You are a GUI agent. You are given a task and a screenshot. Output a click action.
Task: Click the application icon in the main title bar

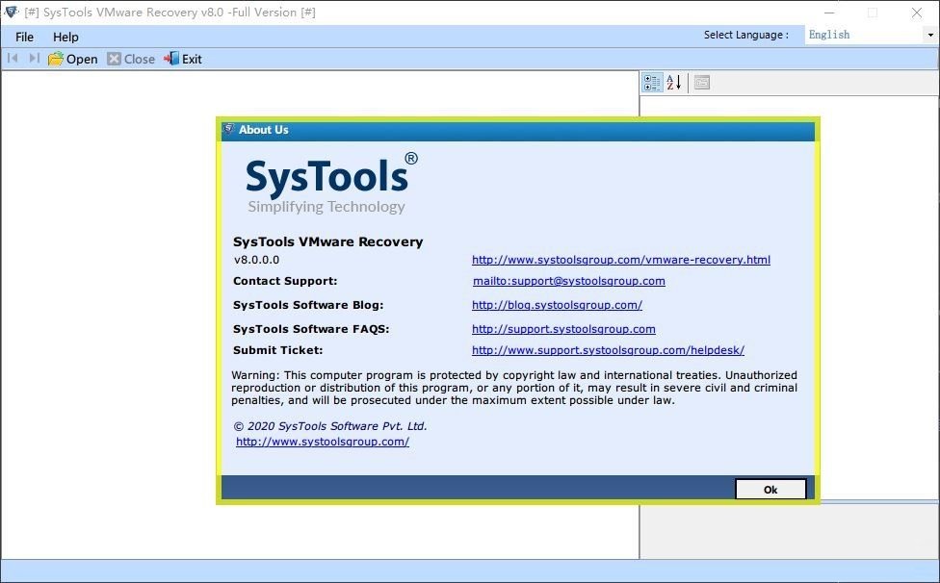click(x=11, y=12)
